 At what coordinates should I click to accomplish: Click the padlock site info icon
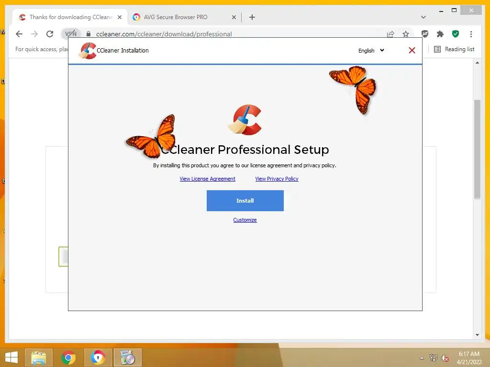(89, 34)
